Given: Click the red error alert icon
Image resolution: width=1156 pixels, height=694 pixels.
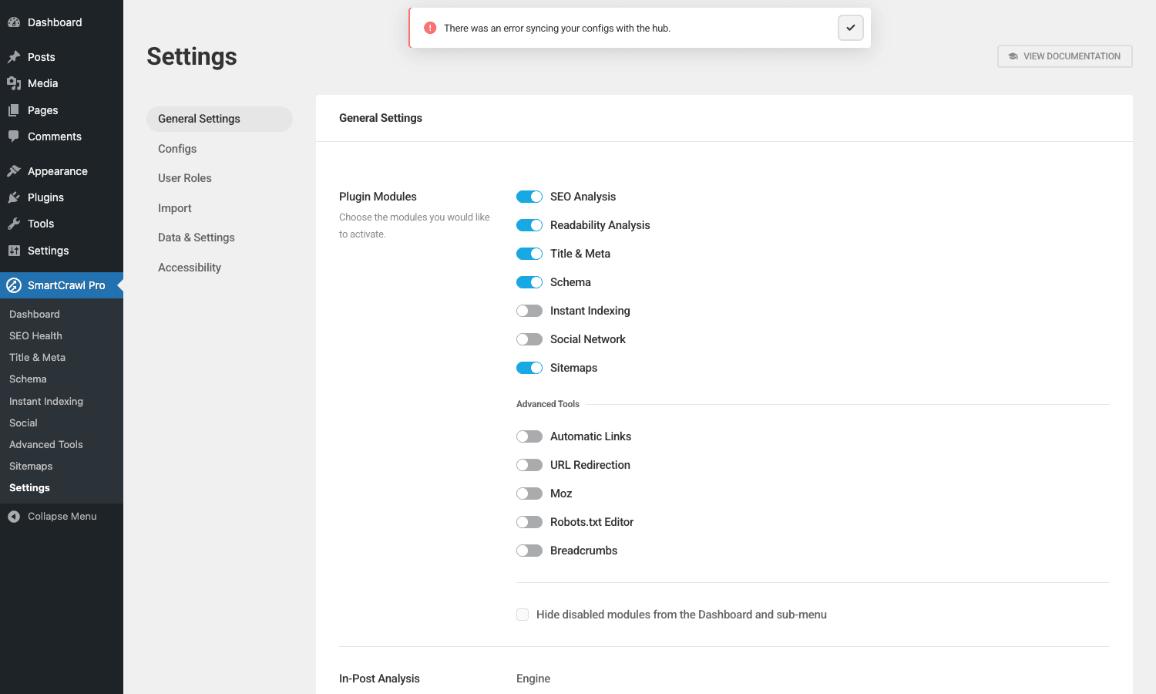Looking at the screenshot, I should pyautogui.click(x=430, y=28).
